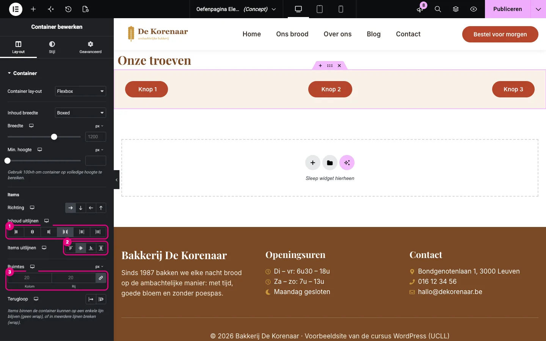
Task: Open the Ruimtes px unit selector
Action: (99, 267)
